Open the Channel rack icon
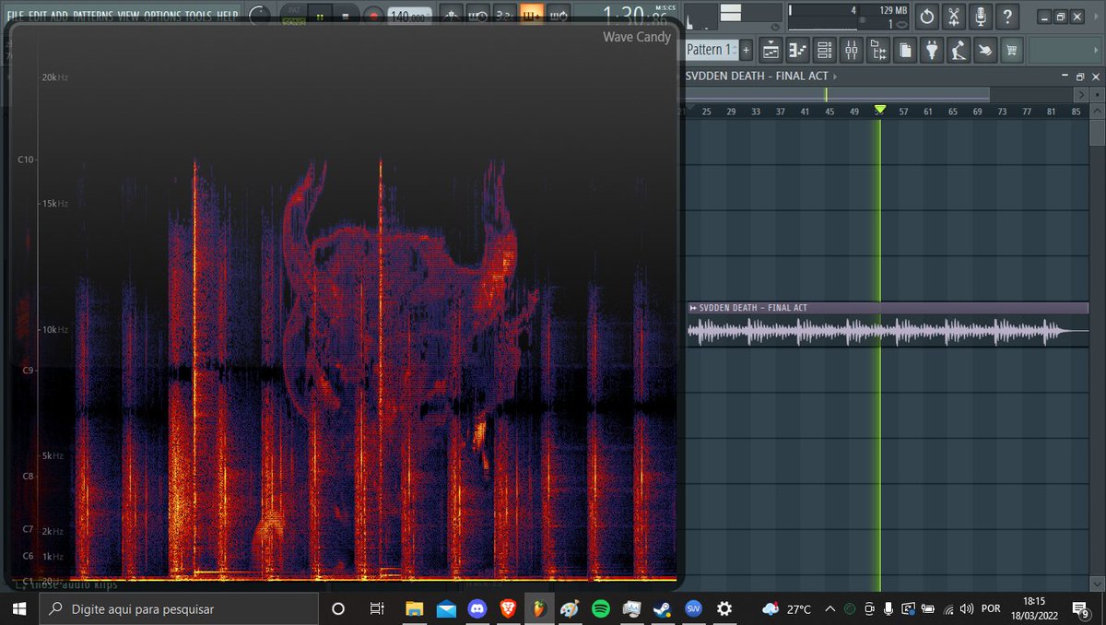1106x625 pixels. [825, 50]
